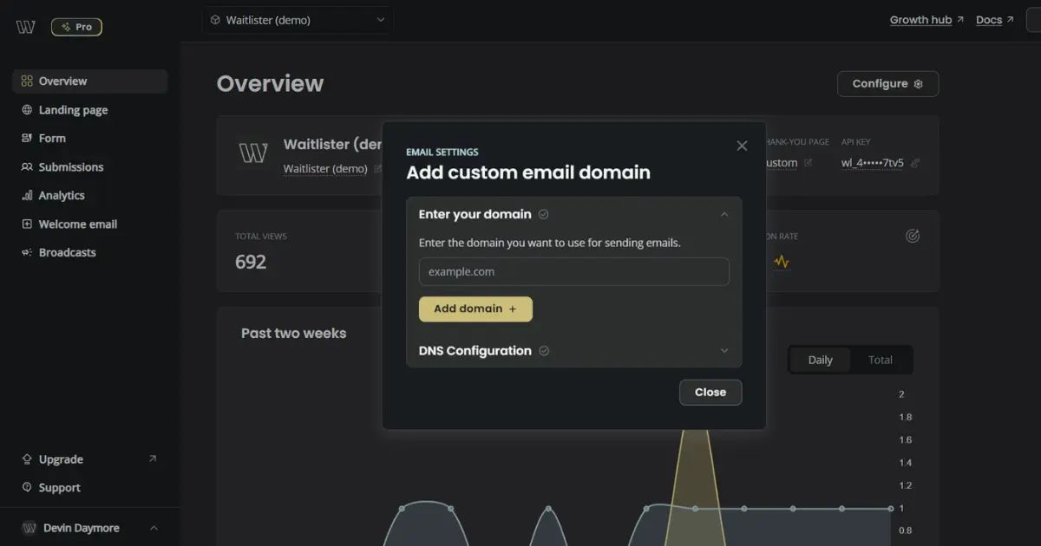
Task: Click the Waitlister logo in top-left corner
Action: (x=25, y=26)
